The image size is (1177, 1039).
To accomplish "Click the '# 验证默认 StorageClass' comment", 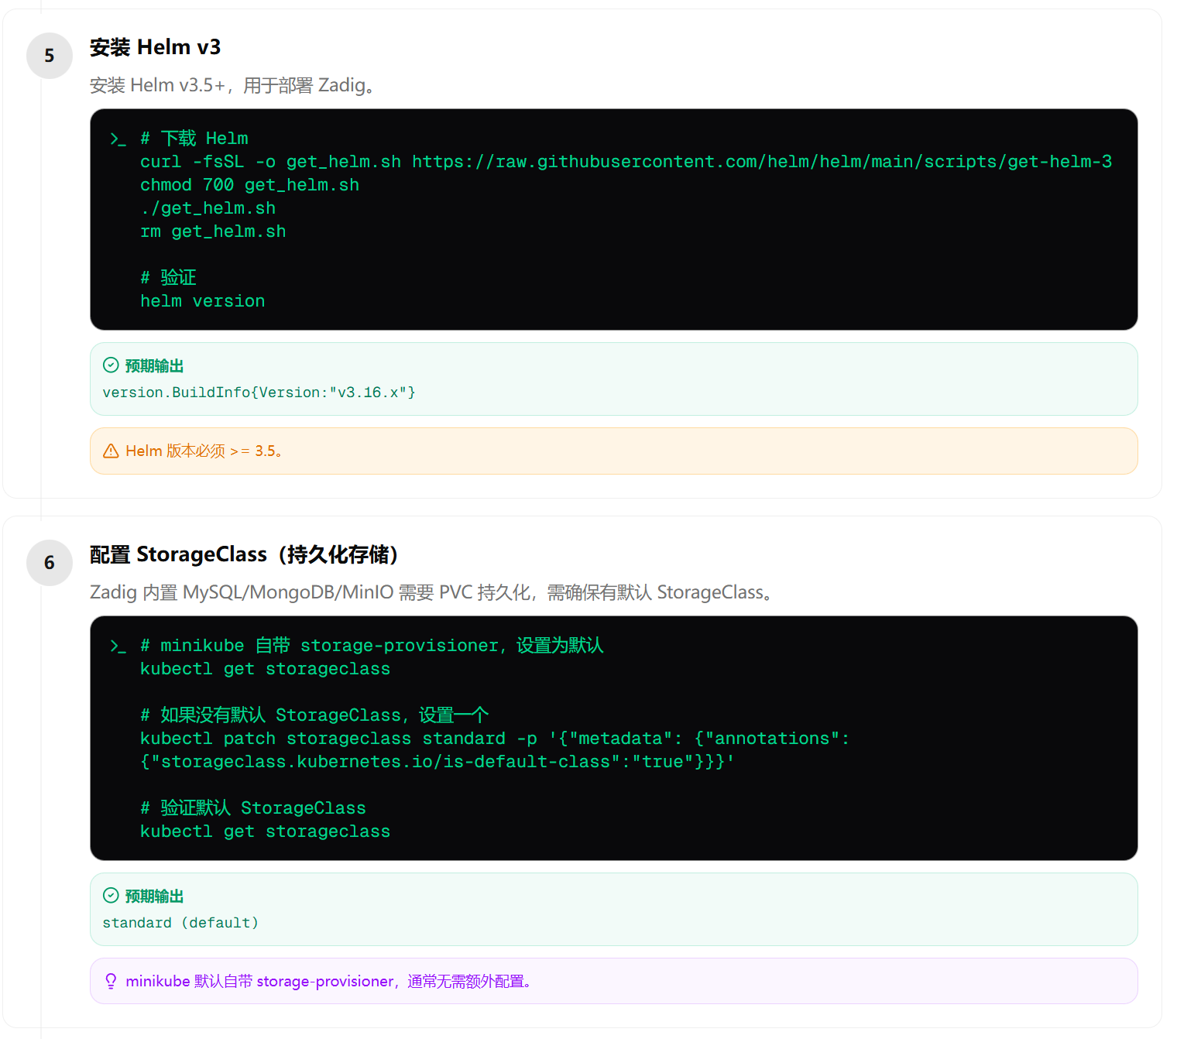I will [x=252, y=808].
